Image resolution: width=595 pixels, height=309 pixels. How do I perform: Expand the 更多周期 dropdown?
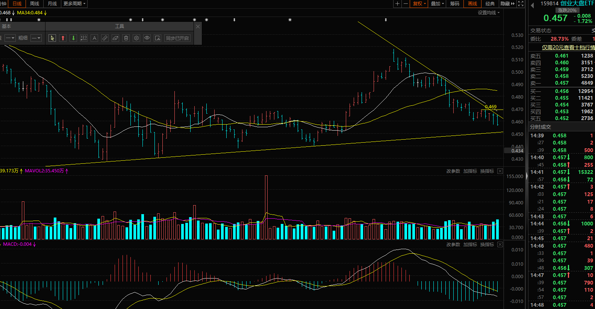(74, 4)
